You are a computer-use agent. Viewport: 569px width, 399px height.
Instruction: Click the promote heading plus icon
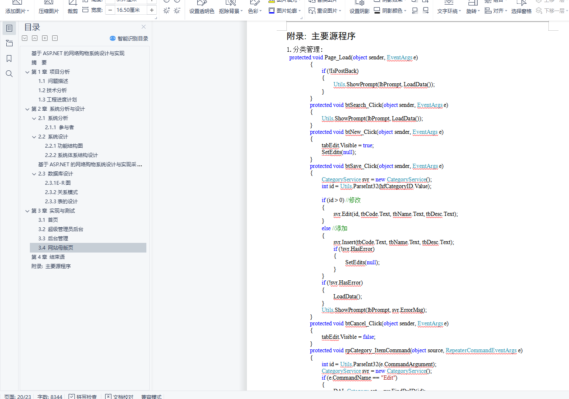pos(45,38)
